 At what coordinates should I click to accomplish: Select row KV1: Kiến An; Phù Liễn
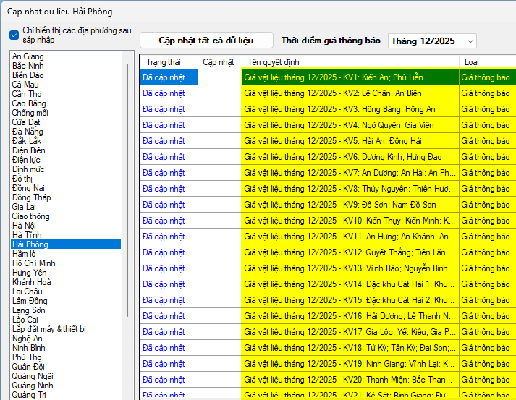[x=350, y=77]
